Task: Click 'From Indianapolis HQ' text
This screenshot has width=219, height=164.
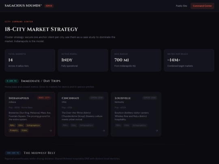Action: 125,66
